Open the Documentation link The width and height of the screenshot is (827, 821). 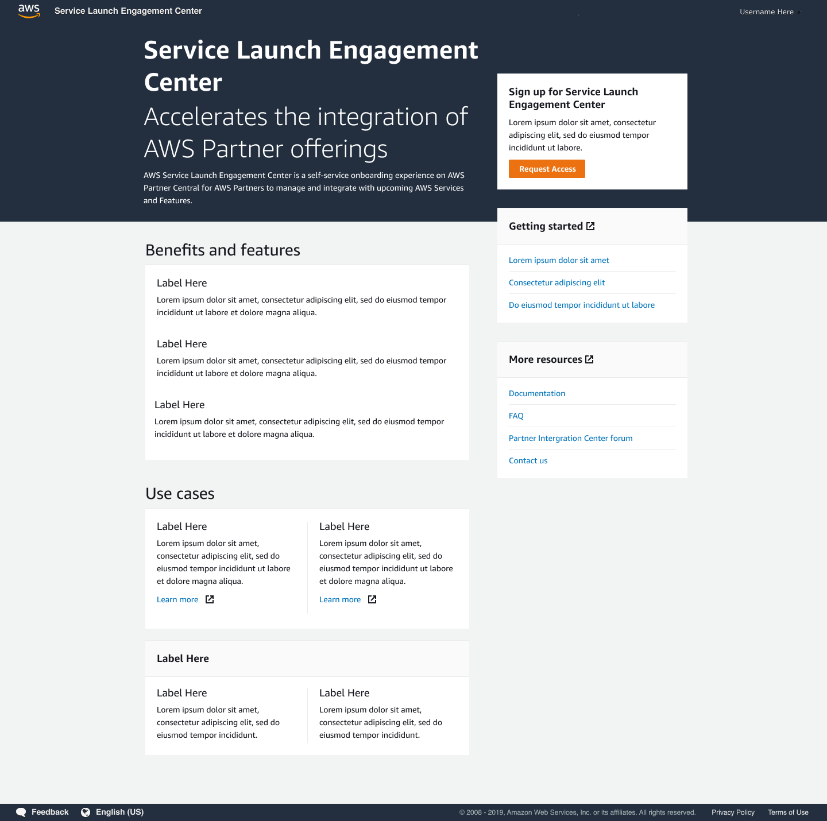coord(537,393)
